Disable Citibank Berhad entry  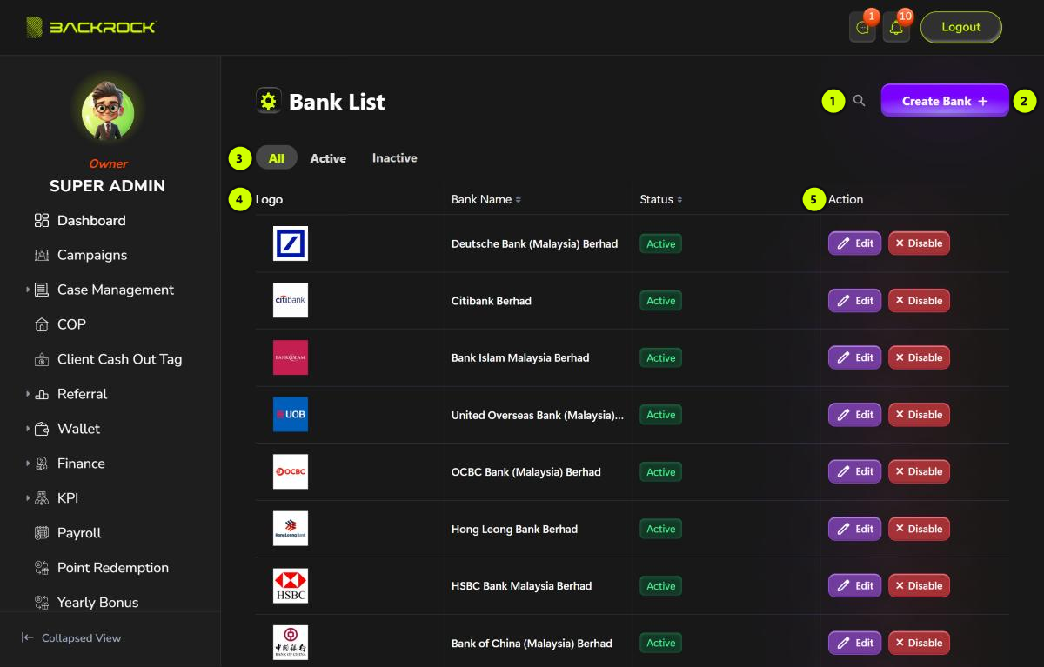[x=919, y=301]
